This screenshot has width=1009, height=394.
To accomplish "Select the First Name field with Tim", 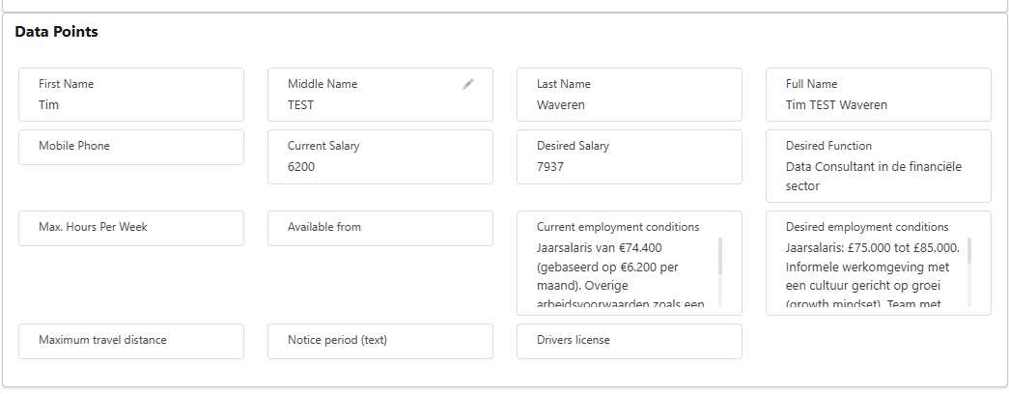I will point(130,95).
